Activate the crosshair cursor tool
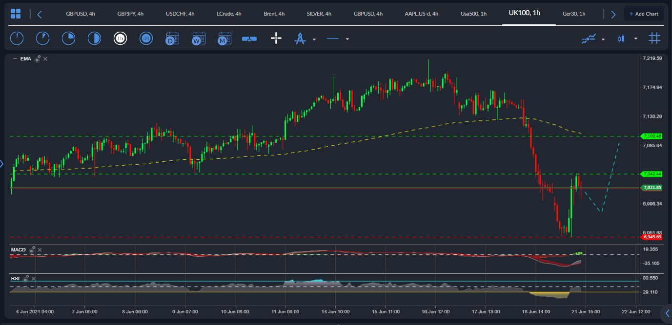 point(276,38)
